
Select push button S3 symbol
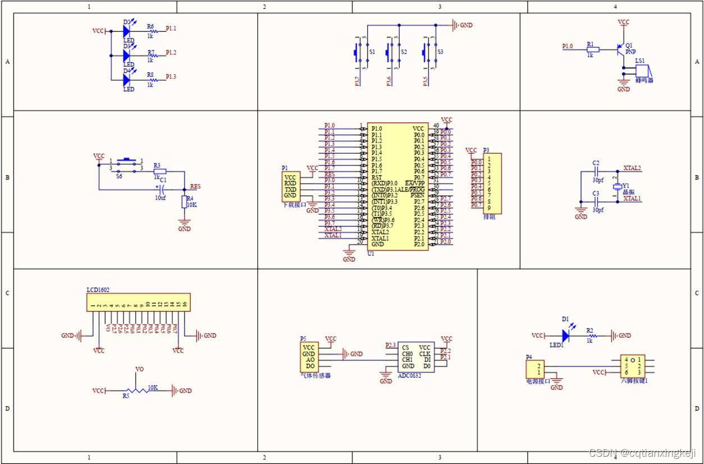pos(428,52)
